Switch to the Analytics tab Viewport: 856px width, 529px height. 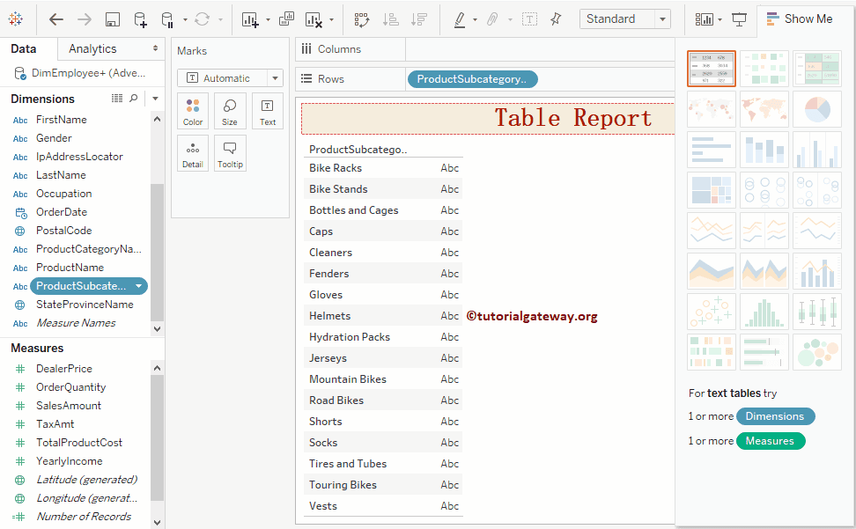coord(92,49)
